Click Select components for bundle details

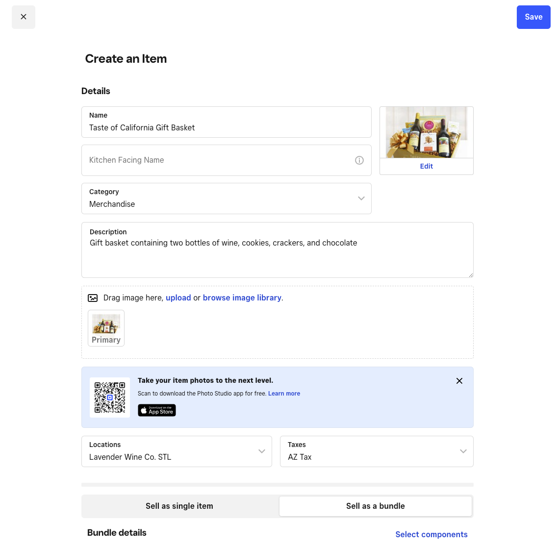pyautogui.click(x=431, y=534)
